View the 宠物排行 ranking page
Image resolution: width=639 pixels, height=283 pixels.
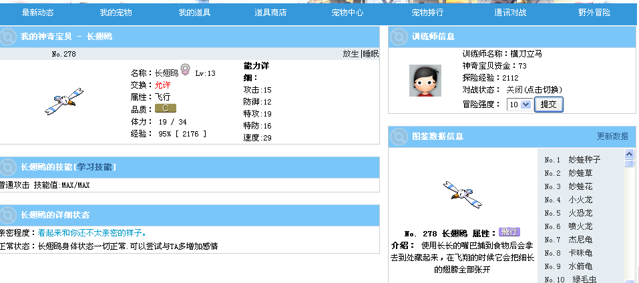427,13
